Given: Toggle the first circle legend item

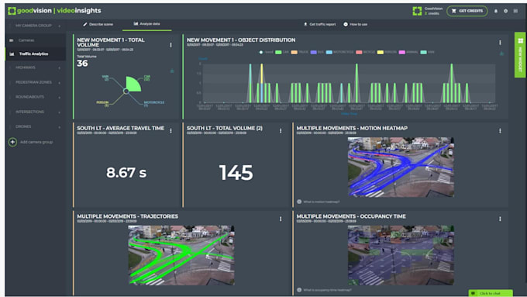Looking at the screenshot, I should point(266,52).
